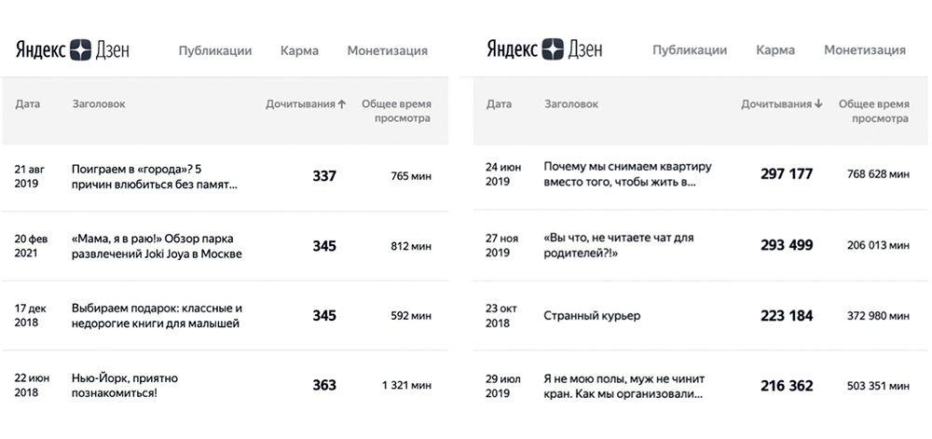Click the Zen star logo in the left panel
Viewport: 932px width, 439px height.
coord(81,50)
